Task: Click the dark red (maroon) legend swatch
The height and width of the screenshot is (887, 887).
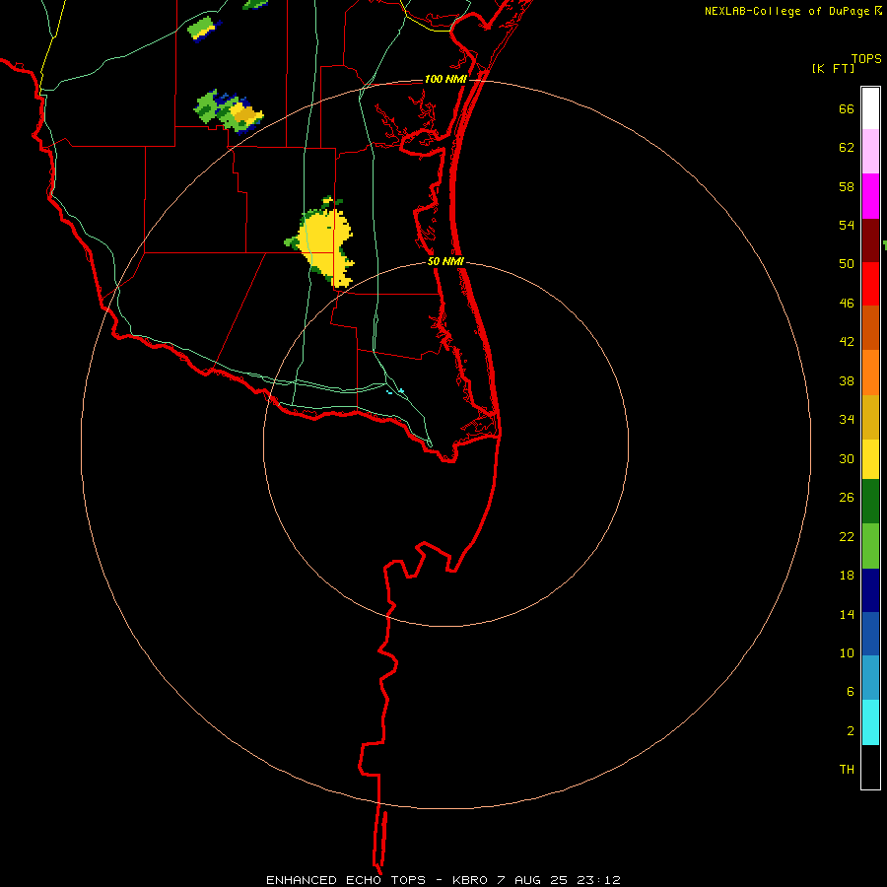Action: [x=870, y=239]
